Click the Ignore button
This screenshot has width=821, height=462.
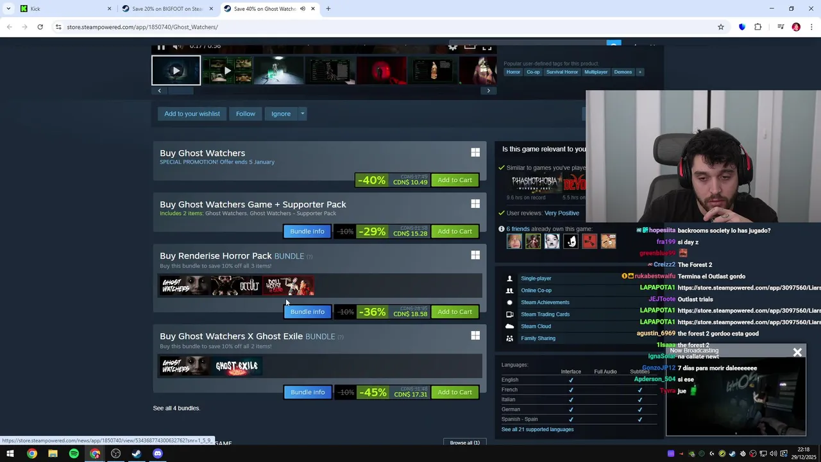point(281,114)
